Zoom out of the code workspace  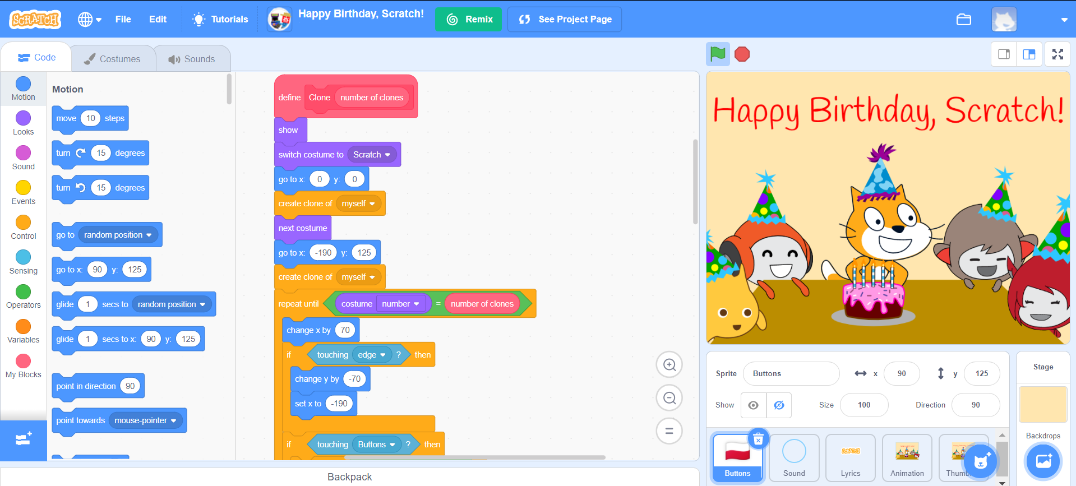(669, 398)
